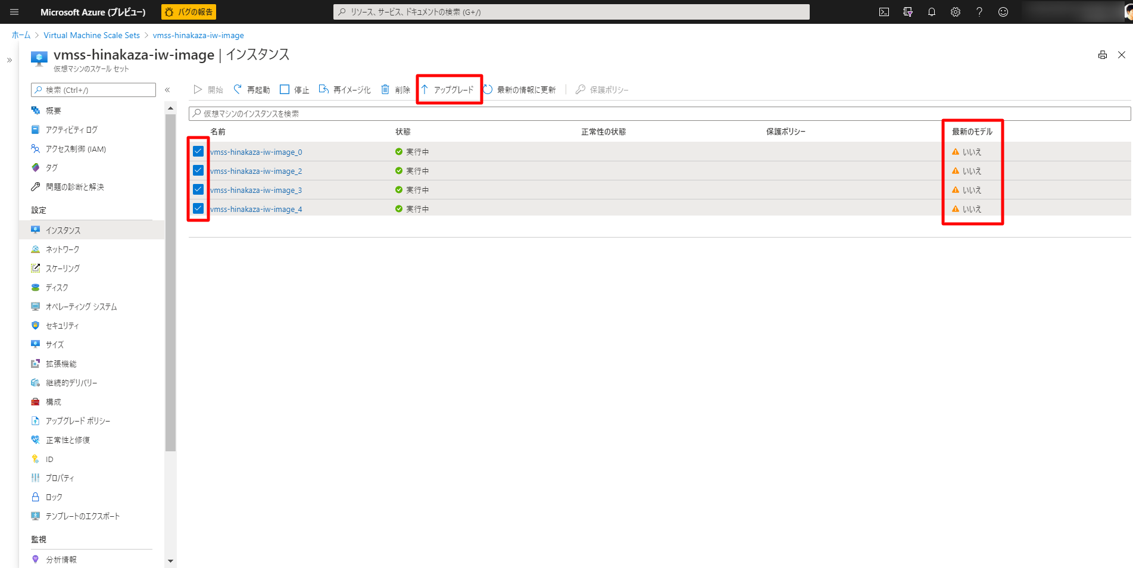Open the portal settings gear
Viewport: 1133px width, 568px height.
(956, 11)
